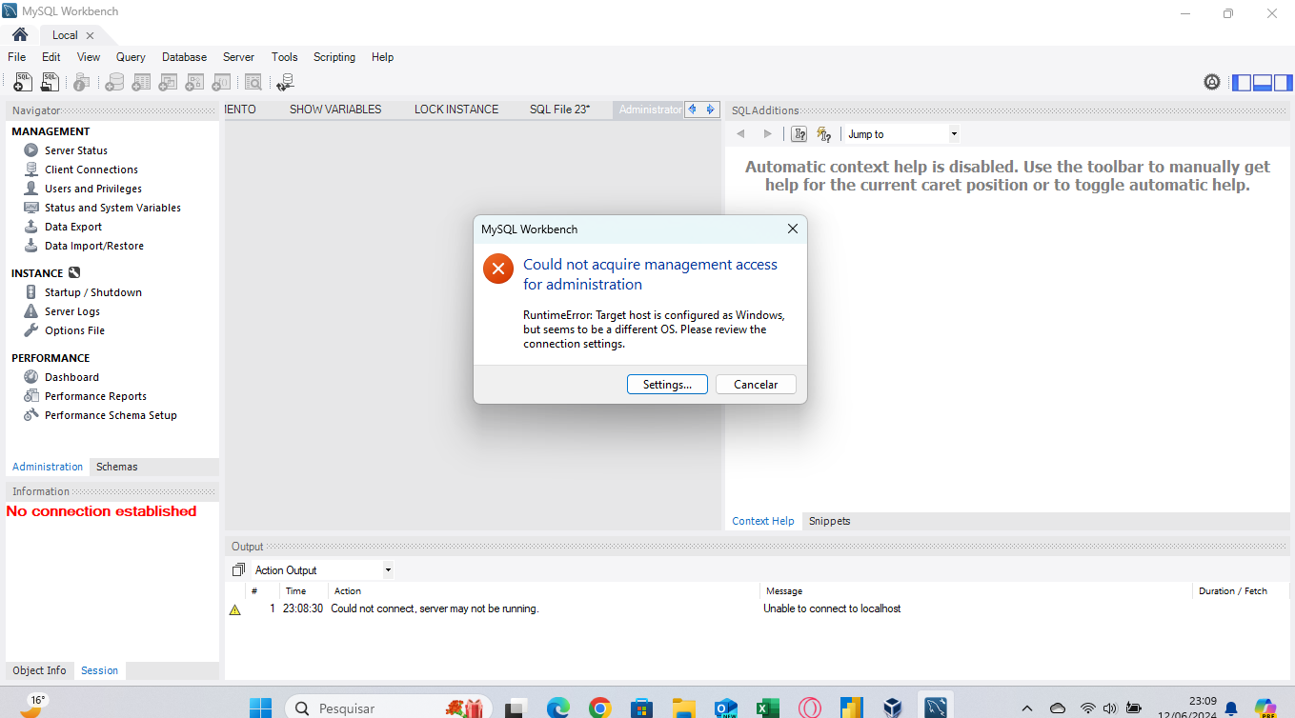Create new stored procedure toolbar icon

[194, 83]
